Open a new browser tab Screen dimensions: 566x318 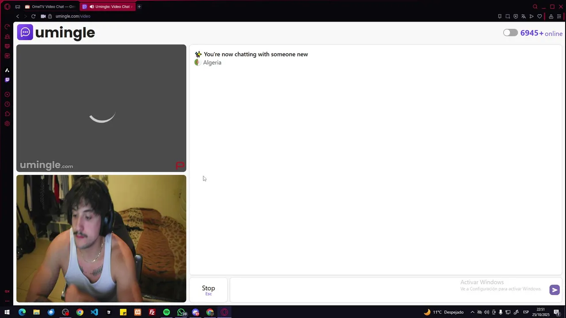(x=139, y=7)
